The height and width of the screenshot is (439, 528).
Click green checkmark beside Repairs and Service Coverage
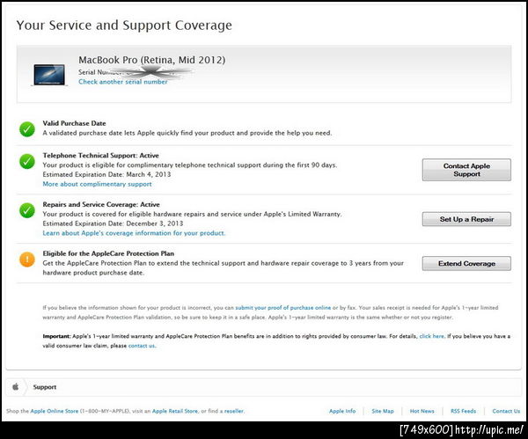coord(27,210)
